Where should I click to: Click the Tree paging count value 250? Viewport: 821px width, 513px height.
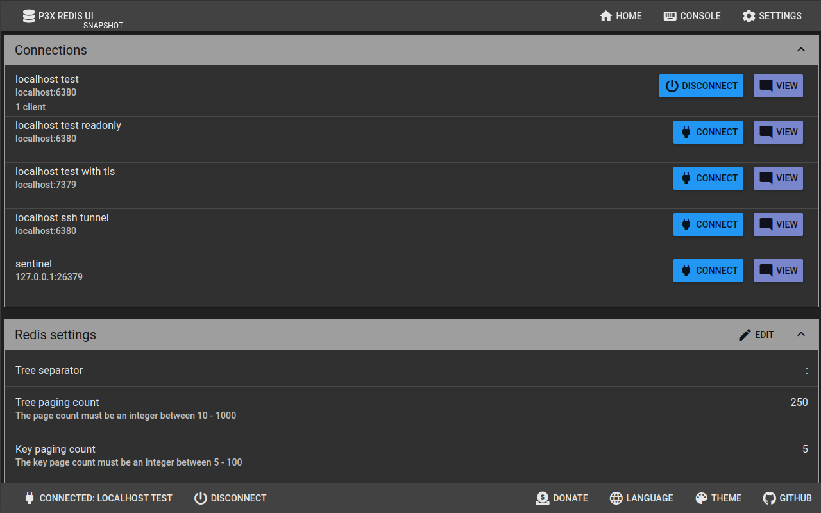click(799, 403)
